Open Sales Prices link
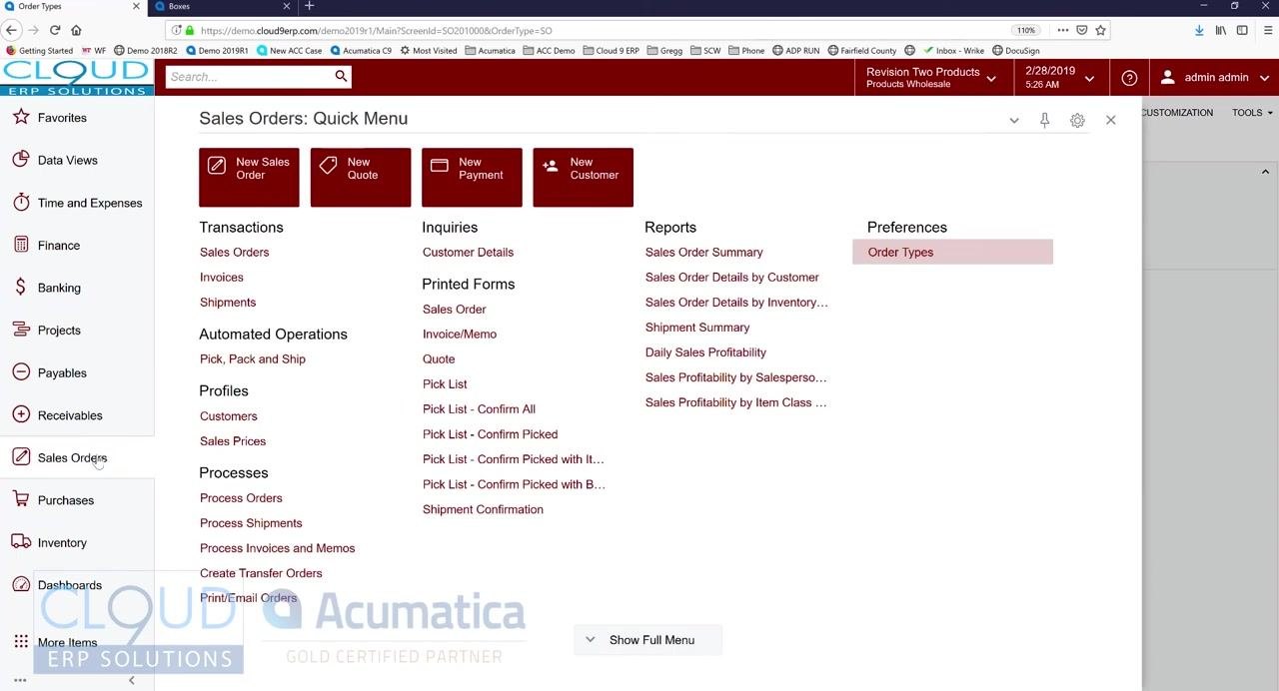The height and width of the screenshot is (691, 1279). tap(233, 441)
